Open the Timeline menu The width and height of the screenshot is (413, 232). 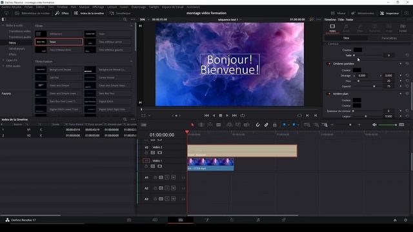pyautogui.click(x=62, y=7)
